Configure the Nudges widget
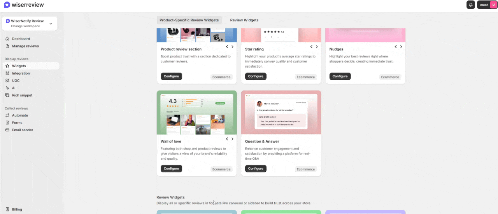Viewport: 498px width, 214px height. coord(340,77)
